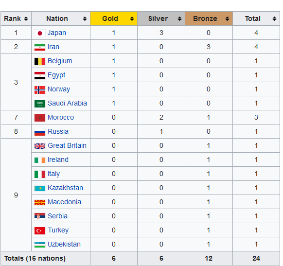Follow the Egypt nation link
283x266 pixels.
pyautogui.click(x=56, y=75)
